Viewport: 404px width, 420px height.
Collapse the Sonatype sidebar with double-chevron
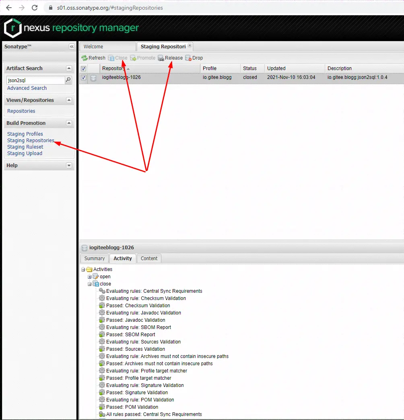[x=72, y=47]
